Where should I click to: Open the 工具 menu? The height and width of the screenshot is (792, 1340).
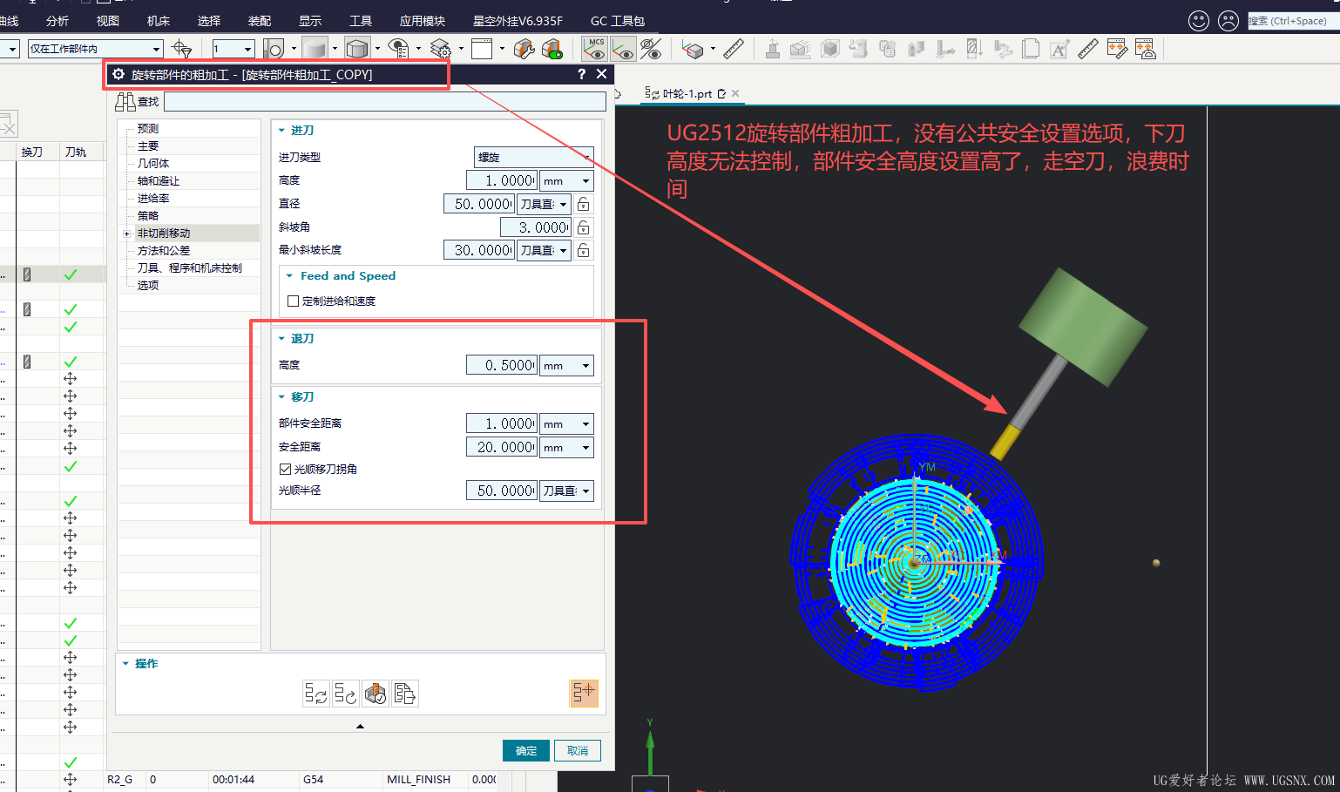(x=361, y=21)
